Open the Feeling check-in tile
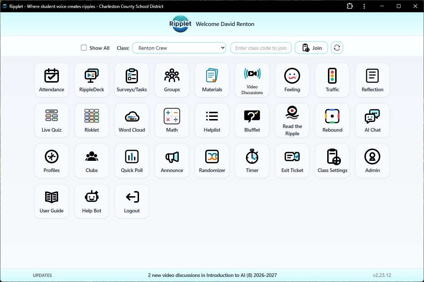Screen dimensions: 424x282 tap(292, 80)
